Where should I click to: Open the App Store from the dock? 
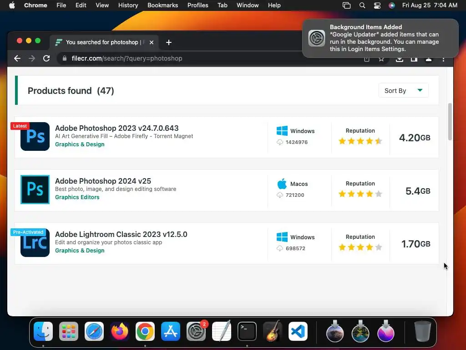[x=171, y=331]
